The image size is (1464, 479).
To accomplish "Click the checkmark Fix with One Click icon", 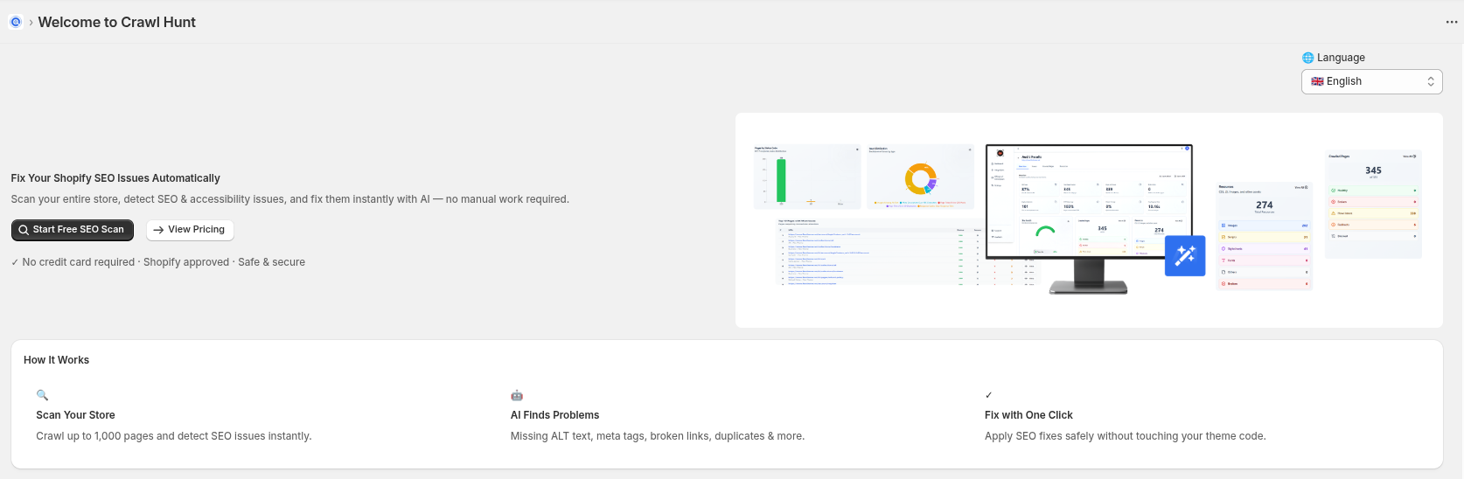I will click(989, 395).
